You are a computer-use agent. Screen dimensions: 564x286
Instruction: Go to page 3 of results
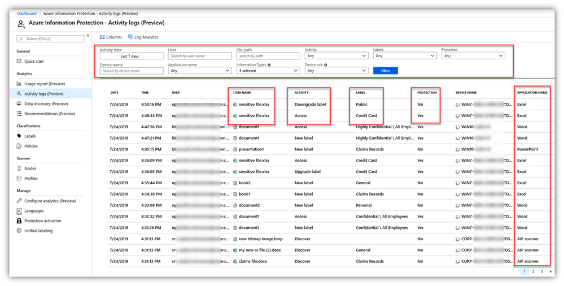541,272
